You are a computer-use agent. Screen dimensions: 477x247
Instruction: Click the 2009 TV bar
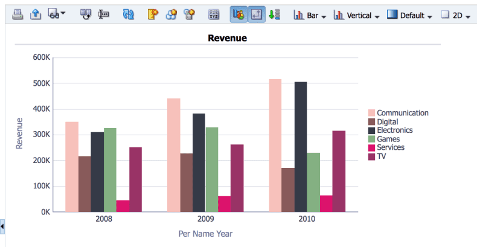click(x=237, y=178)
